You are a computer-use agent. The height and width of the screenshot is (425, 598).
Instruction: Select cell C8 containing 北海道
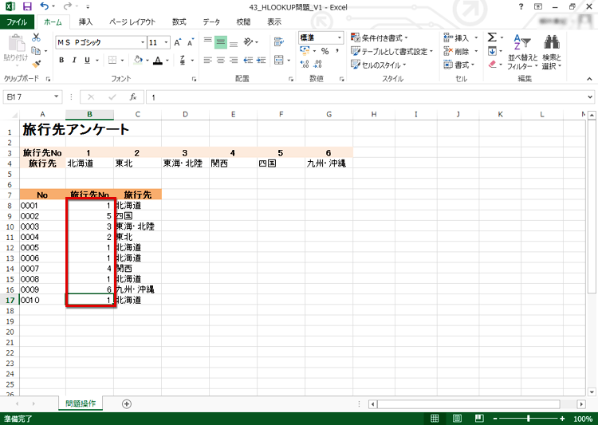point(138,205)
